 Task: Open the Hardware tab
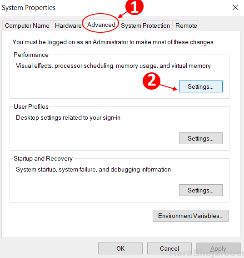tap(68, 25)
